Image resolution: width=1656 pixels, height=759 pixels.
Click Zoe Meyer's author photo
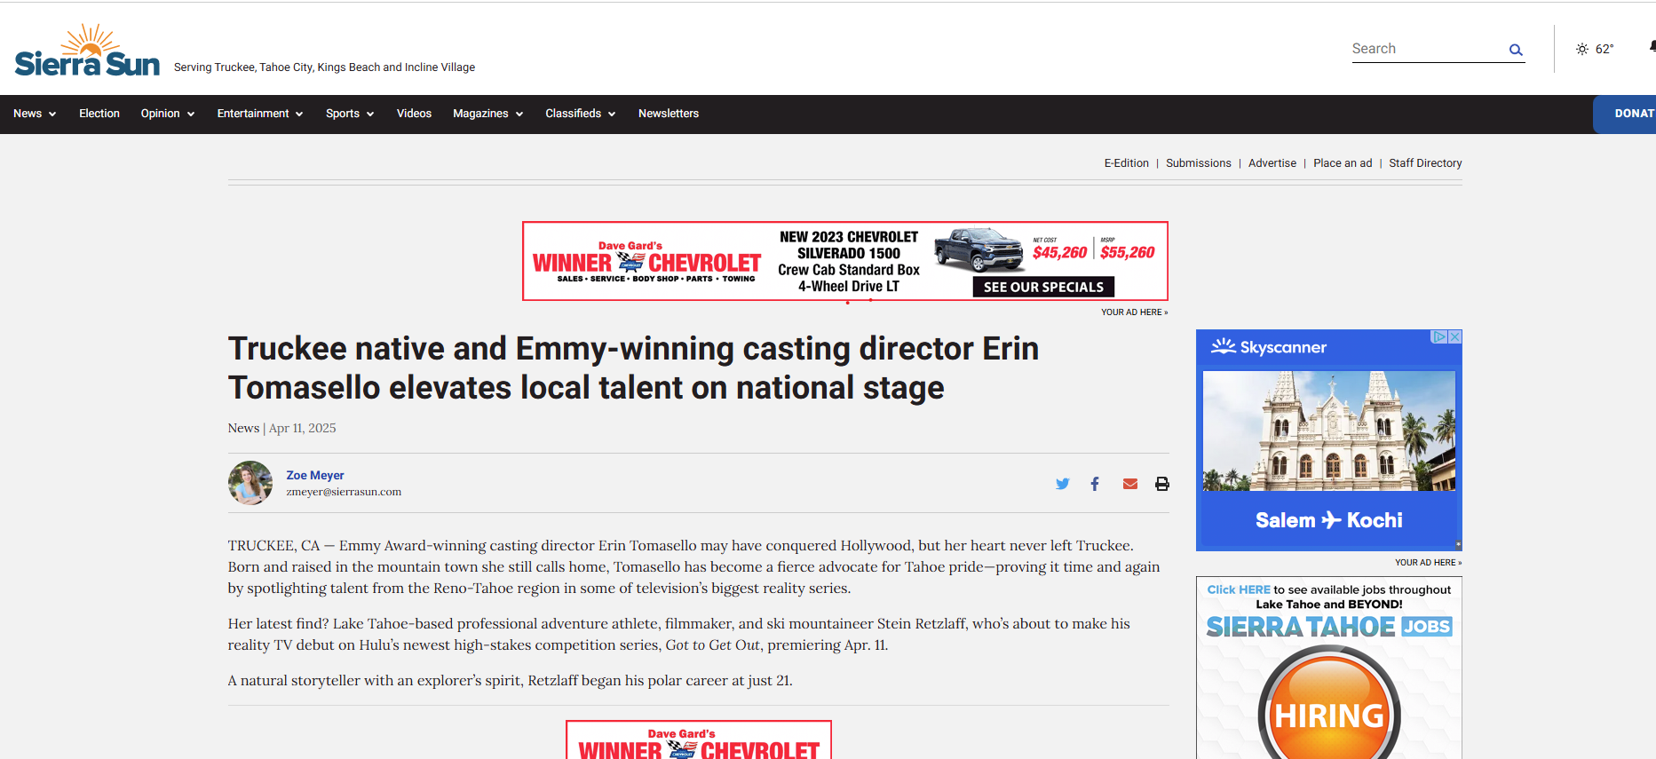(x=250, y=483)
